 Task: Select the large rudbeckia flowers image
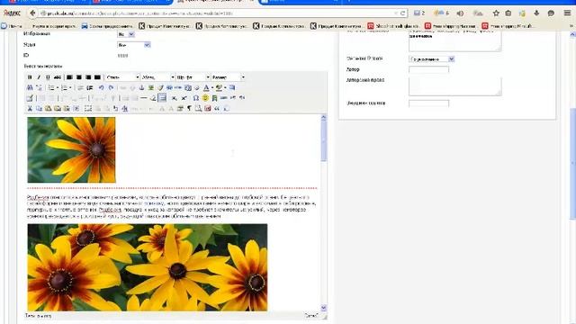point(148,267)
